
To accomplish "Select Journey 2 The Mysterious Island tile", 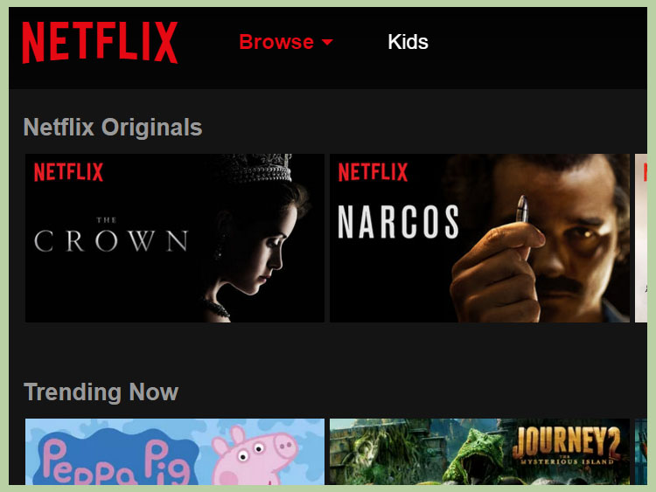I will [479, 452].
